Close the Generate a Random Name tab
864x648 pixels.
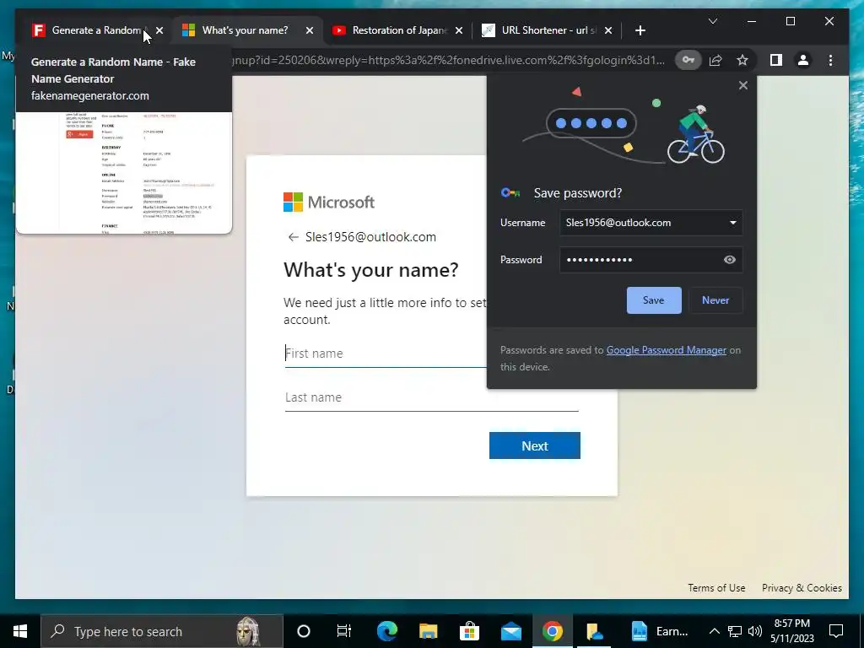pos(159,30)
